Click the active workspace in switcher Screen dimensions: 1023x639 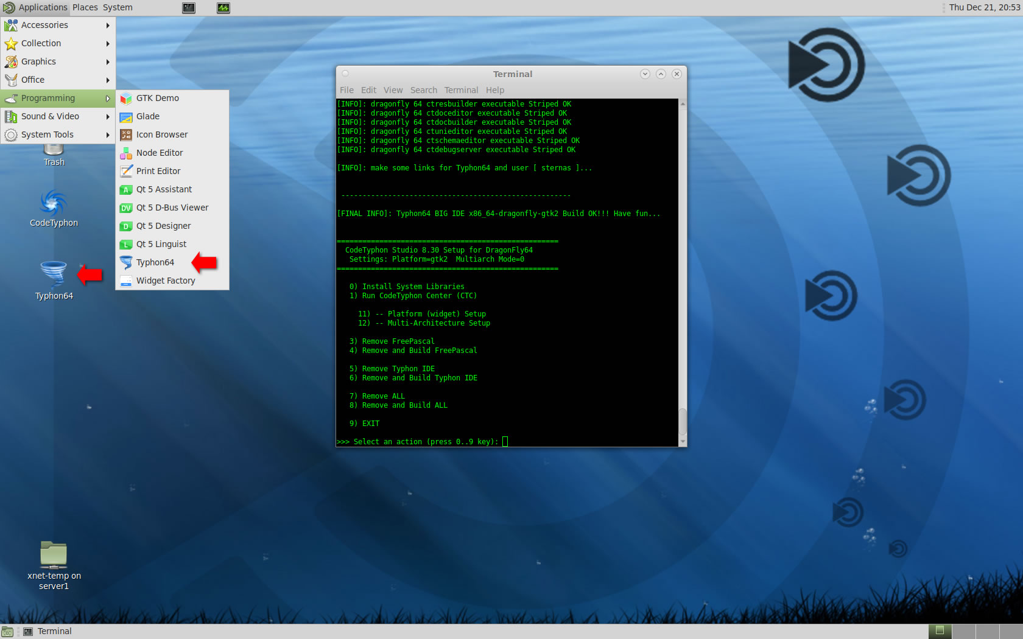tap(940, 632)
